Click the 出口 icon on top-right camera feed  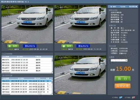point(57,7)
